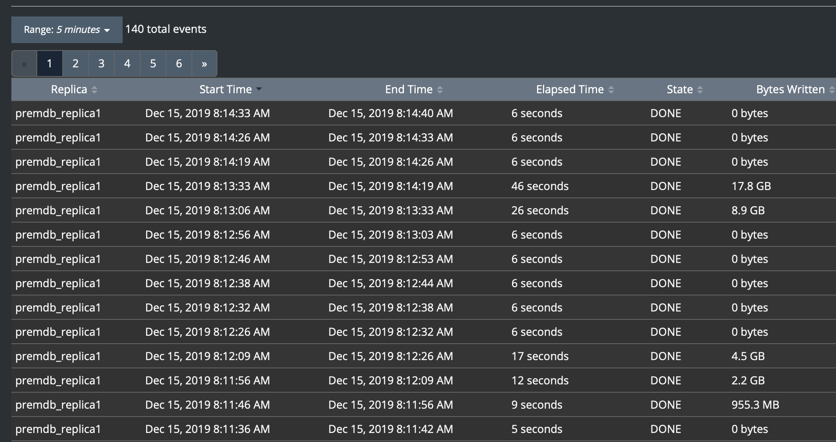Sort by Replica column icon

point(94,90)
